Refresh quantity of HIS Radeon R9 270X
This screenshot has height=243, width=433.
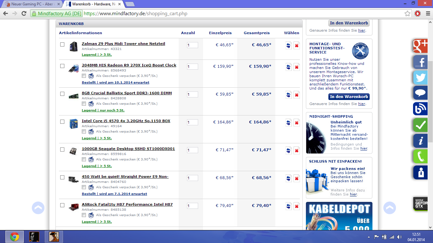[288, 67]
